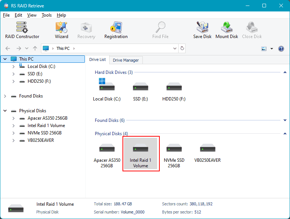Collapse the This PC tree node
The image size is (290, 219).
(x=5, y=59)
